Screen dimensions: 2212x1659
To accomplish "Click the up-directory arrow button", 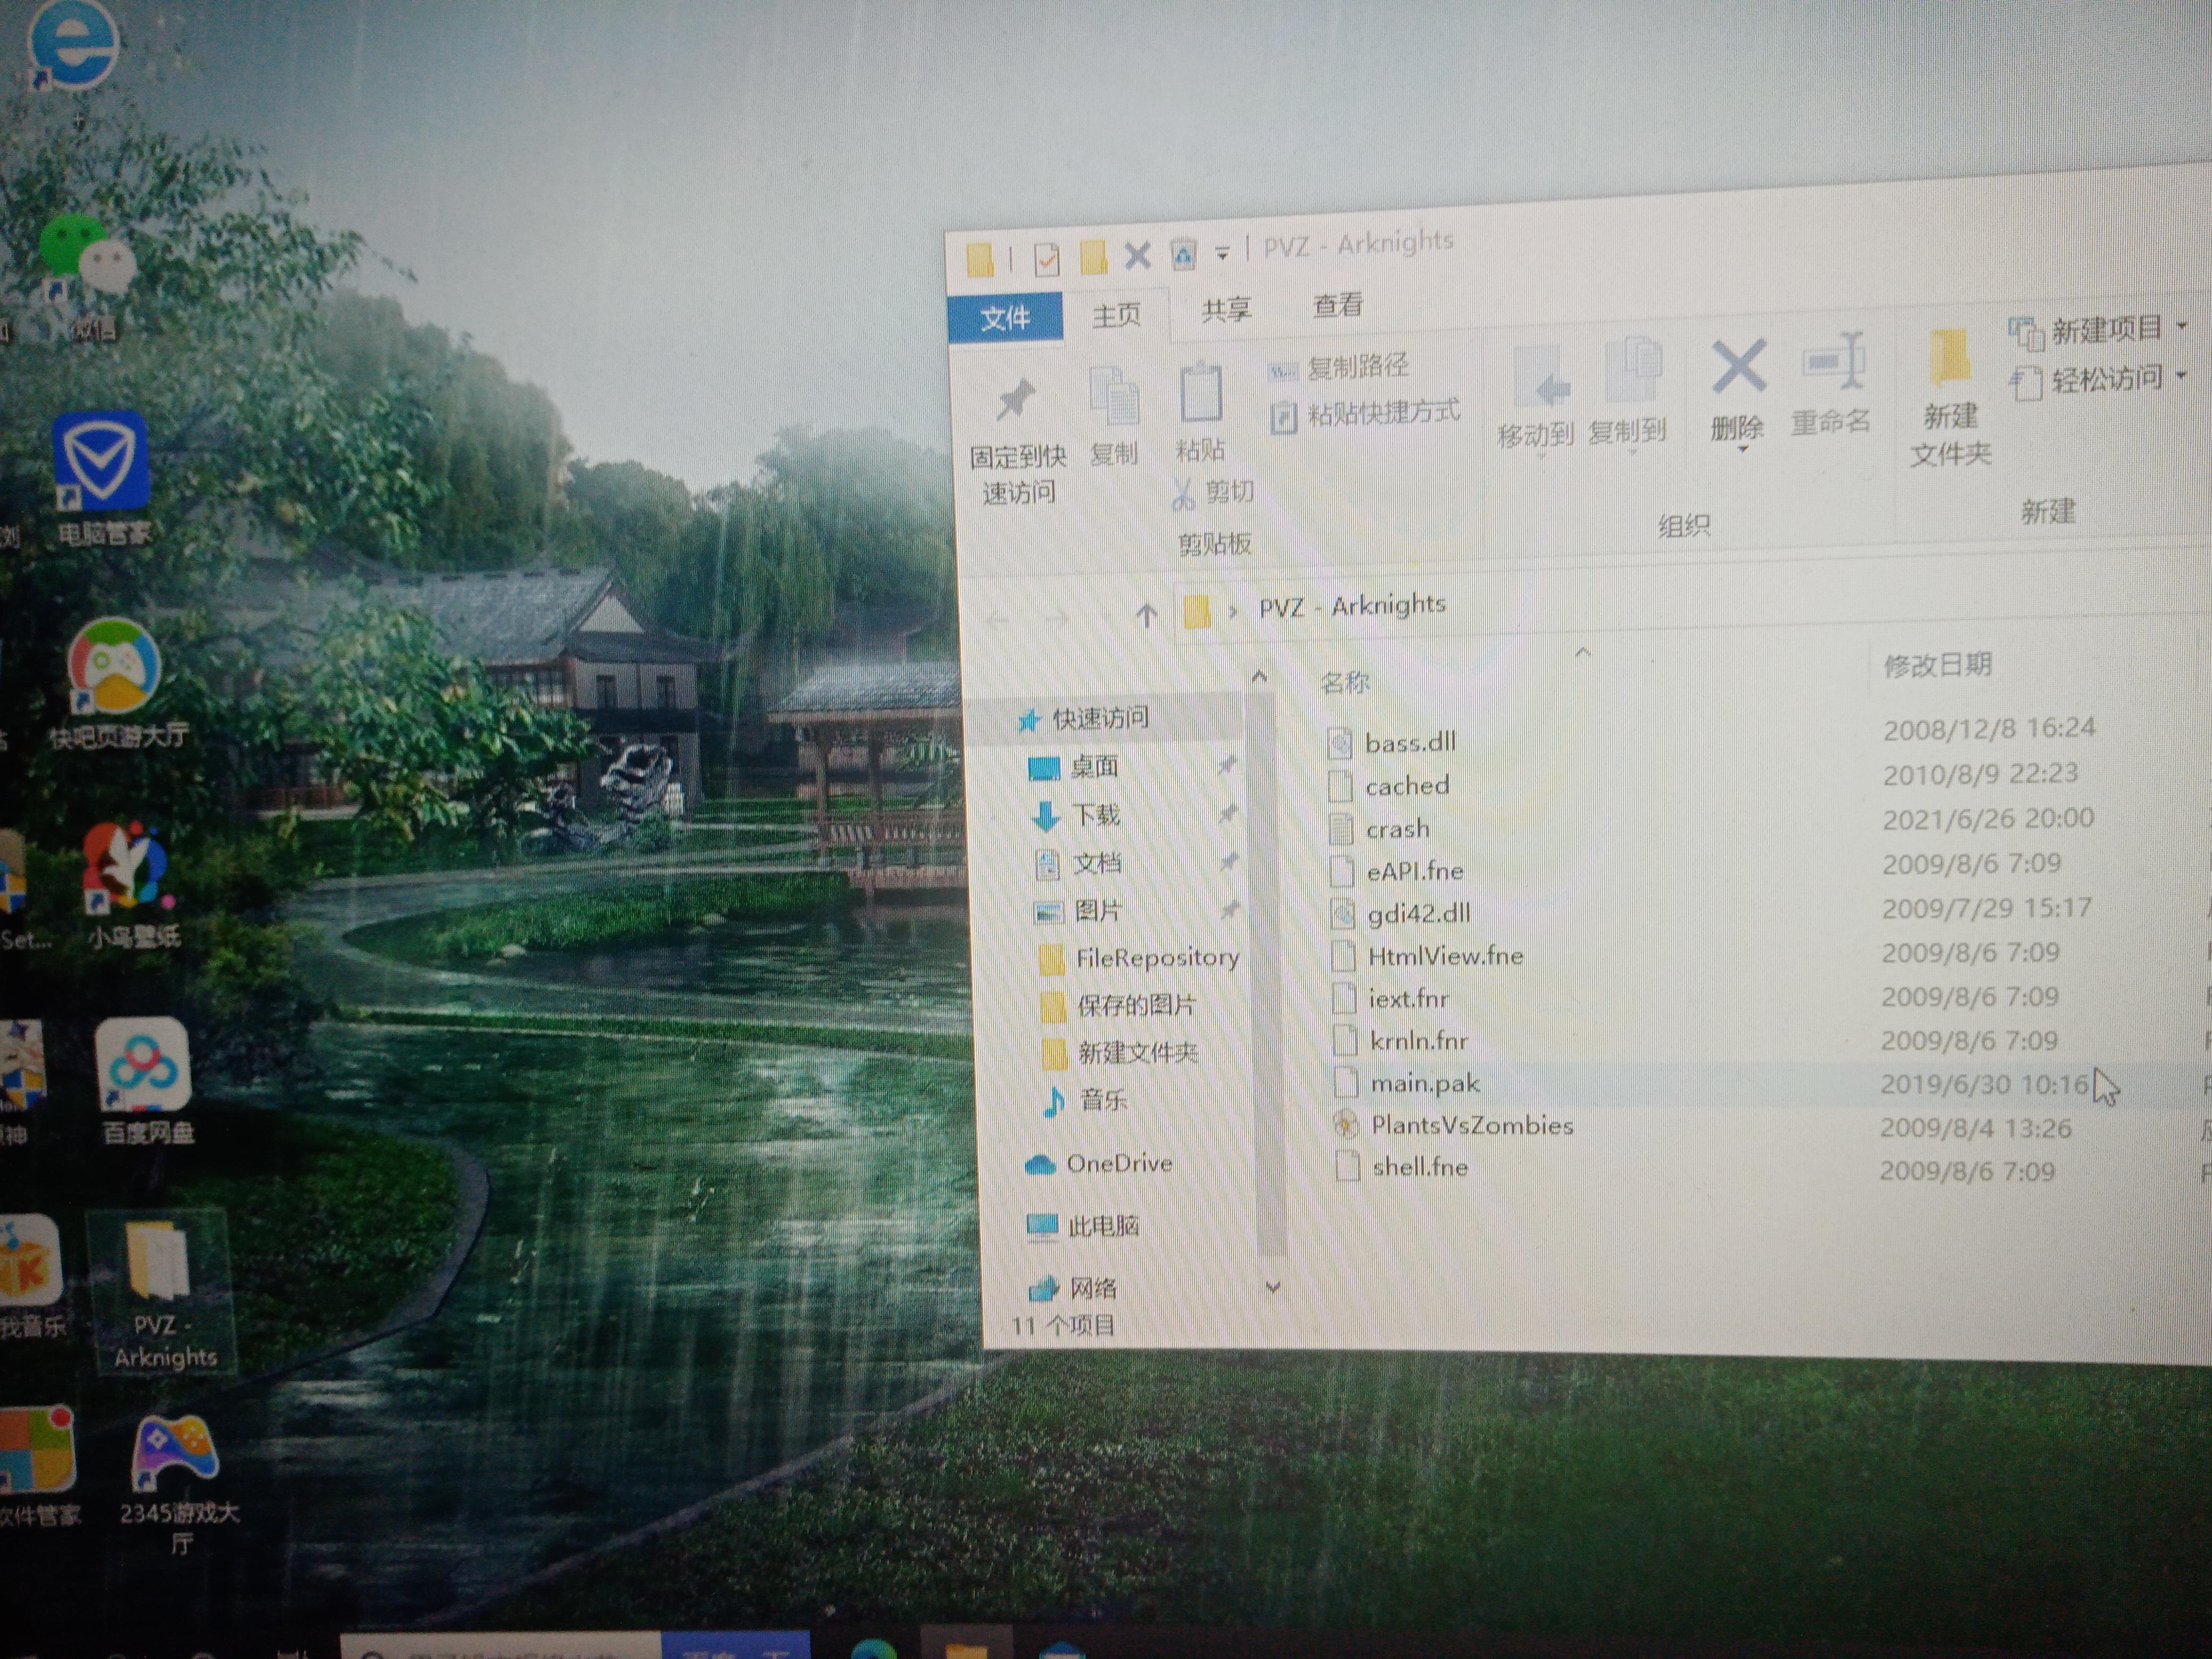I will coord(1147,615).
